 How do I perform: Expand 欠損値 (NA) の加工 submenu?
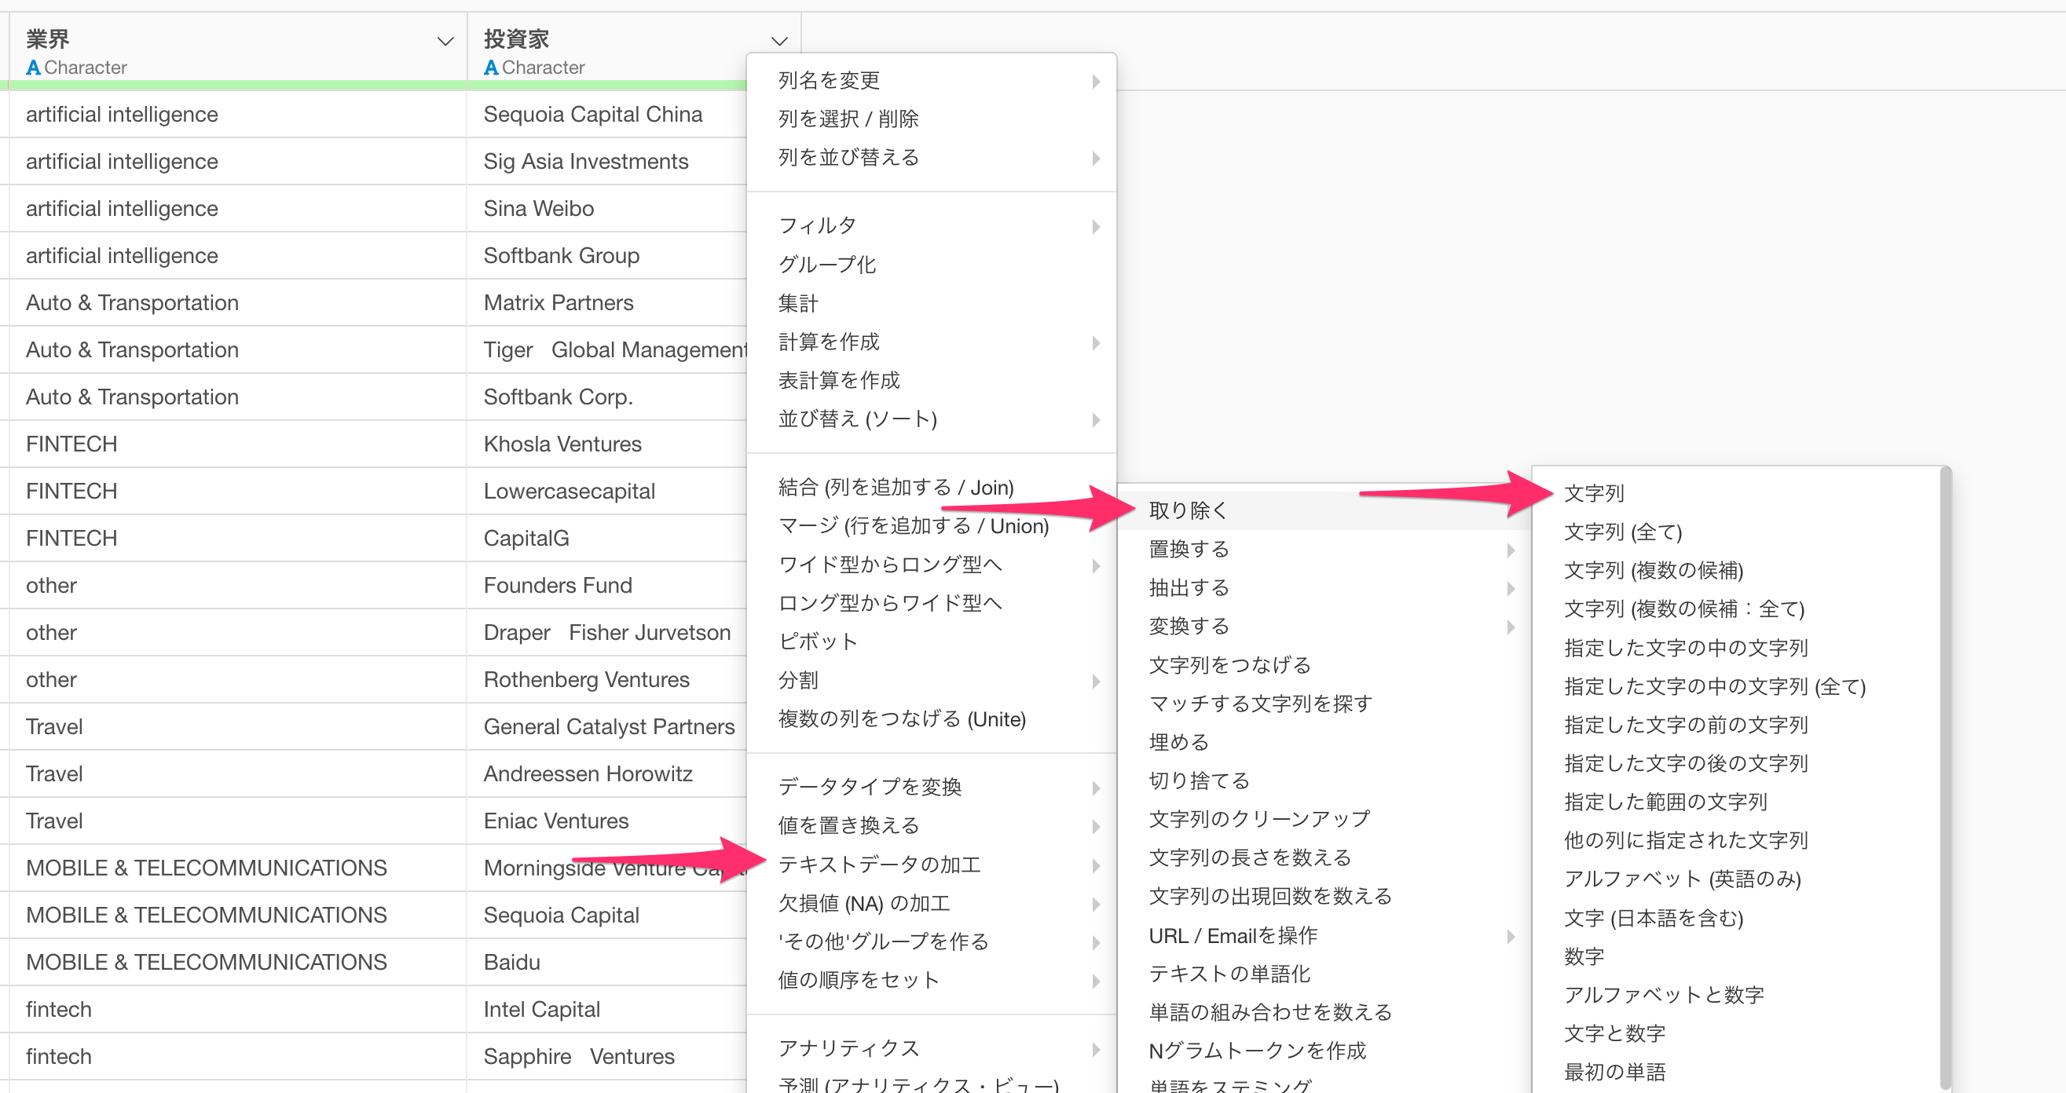931,903
